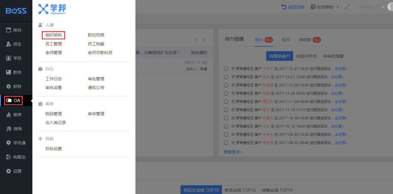Image resolution: width=393 pixels, height=194 pixels.
Task: Click the 教务 book icon
Action: tap(9, 72)
